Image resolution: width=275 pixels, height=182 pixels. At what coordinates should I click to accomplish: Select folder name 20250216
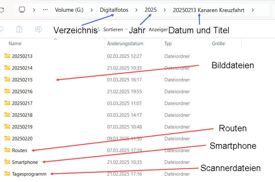(x=22, y=91)
